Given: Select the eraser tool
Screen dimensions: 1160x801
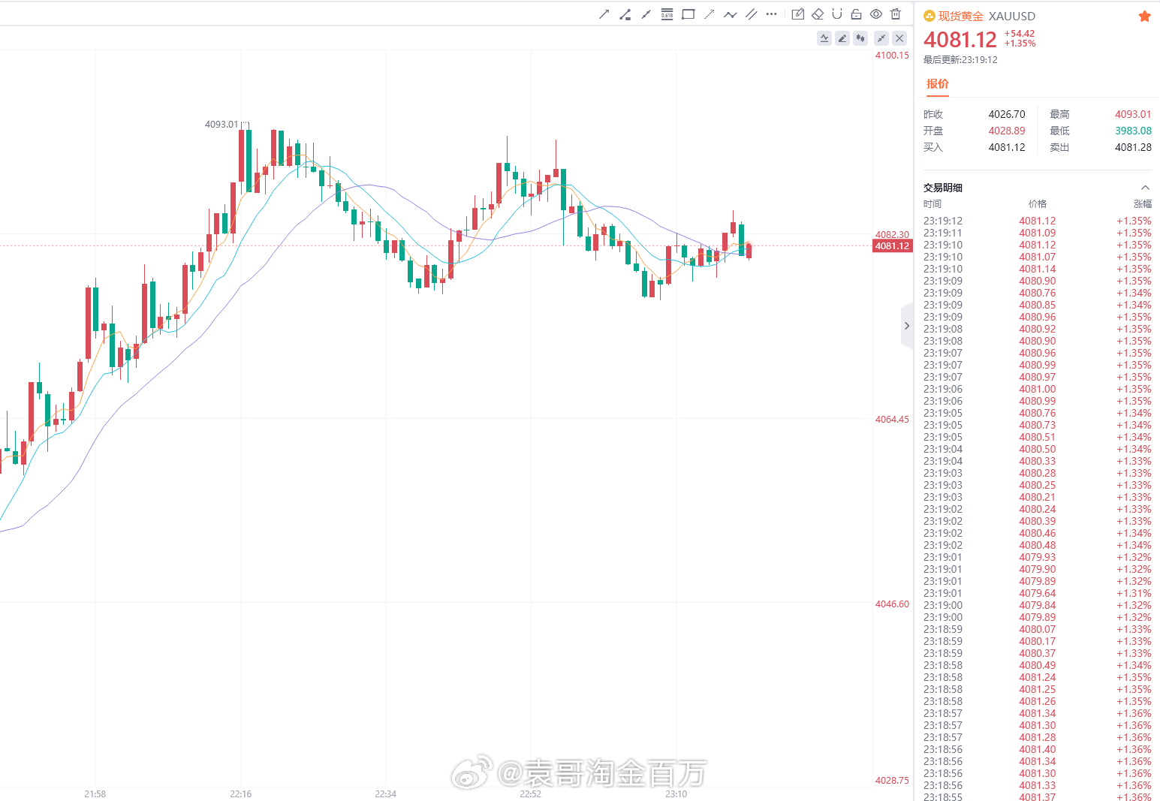Looking at the screenshot, I should click(x=818, y=14).
